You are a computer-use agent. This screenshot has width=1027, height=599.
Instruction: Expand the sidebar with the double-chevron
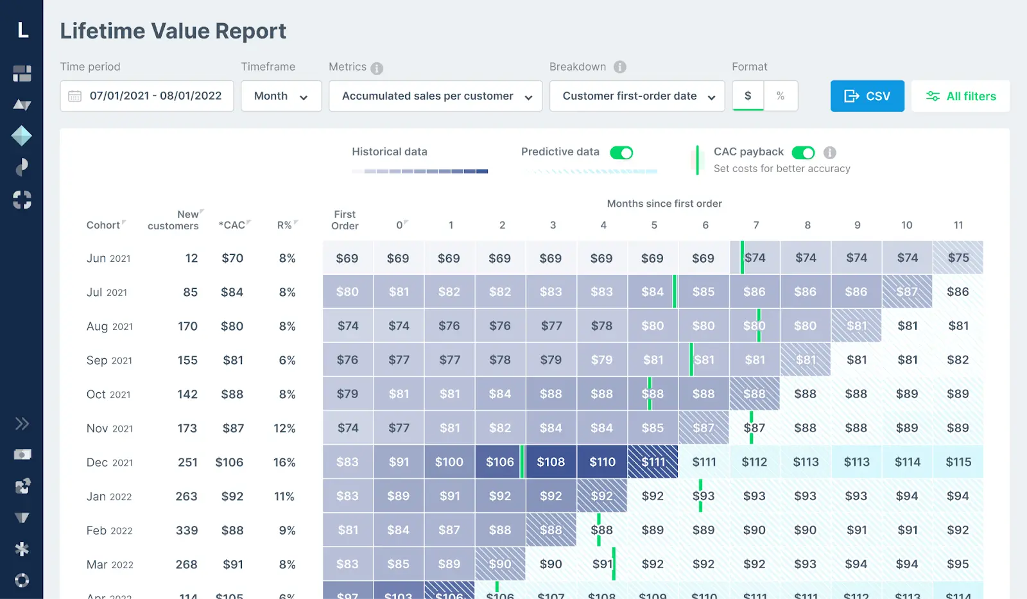[22, 424]
